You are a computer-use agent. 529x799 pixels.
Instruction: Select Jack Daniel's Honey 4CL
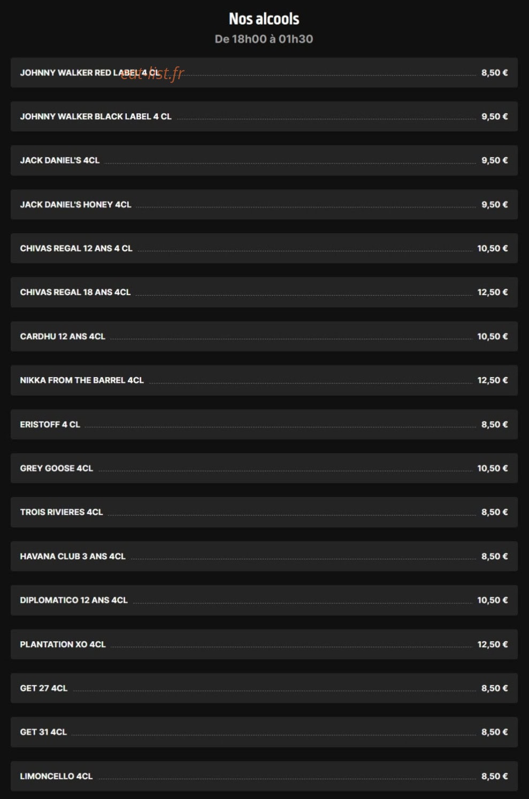(264, 204)
